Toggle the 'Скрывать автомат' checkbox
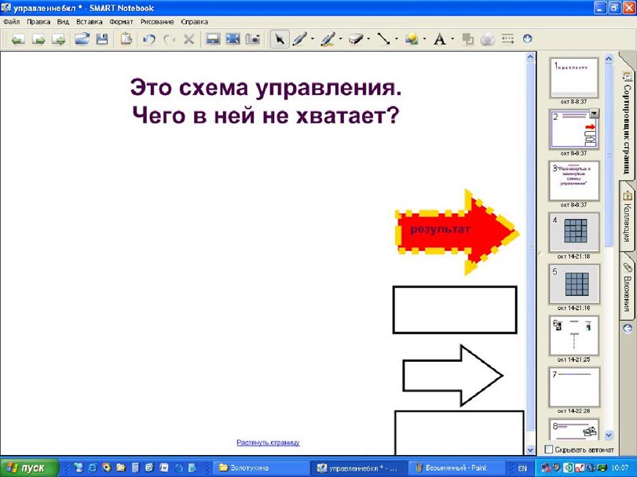 coord(549,449)
